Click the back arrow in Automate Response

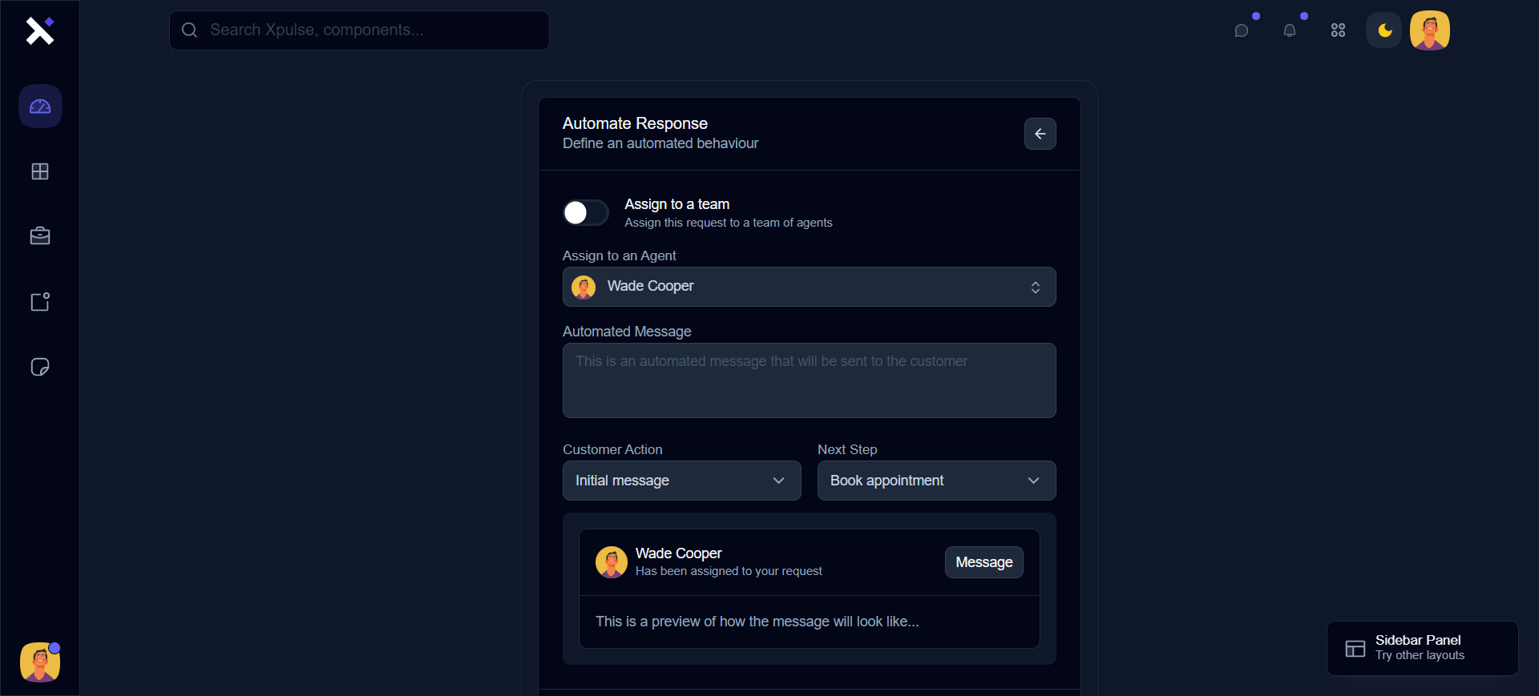[1040, 134]
